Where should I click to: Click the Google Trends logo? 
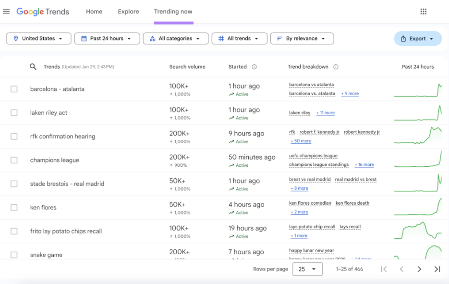[43, 12]
